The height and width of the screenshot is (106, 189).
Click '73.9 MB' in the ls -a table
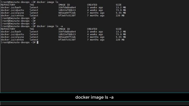[x=121, y=34]
